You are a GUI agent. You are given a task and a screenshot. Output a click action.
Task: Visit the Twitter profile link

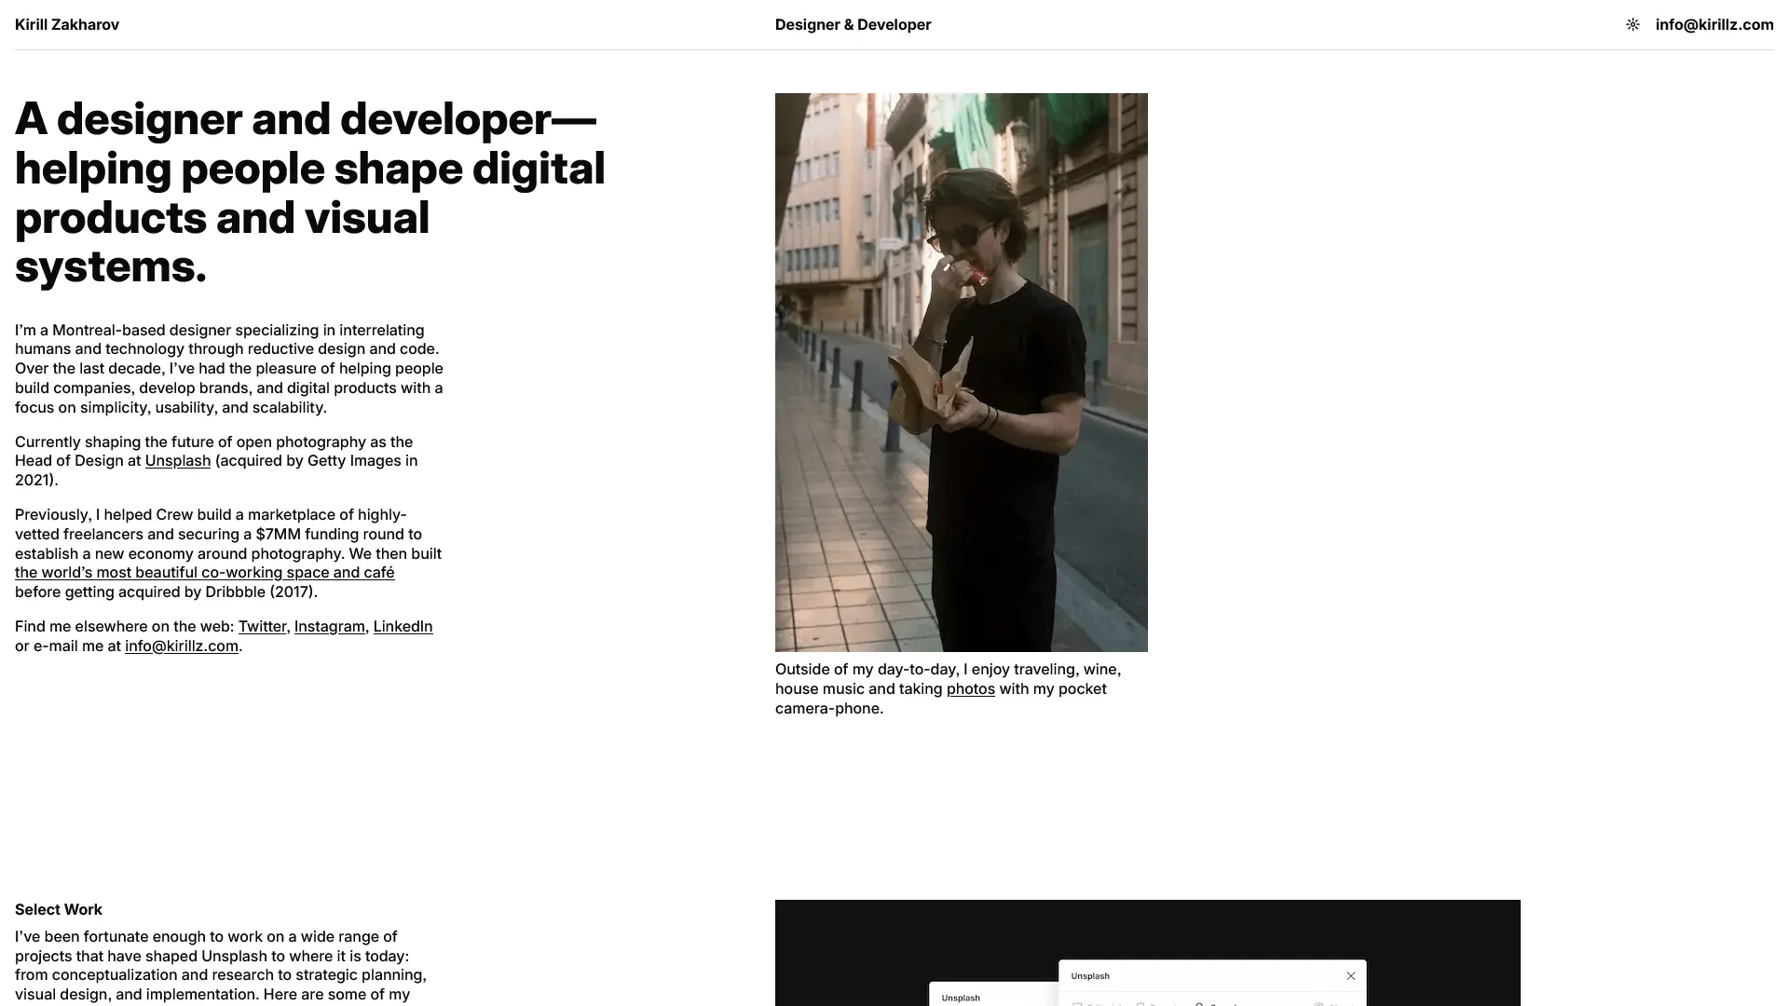tap(262, 627)
